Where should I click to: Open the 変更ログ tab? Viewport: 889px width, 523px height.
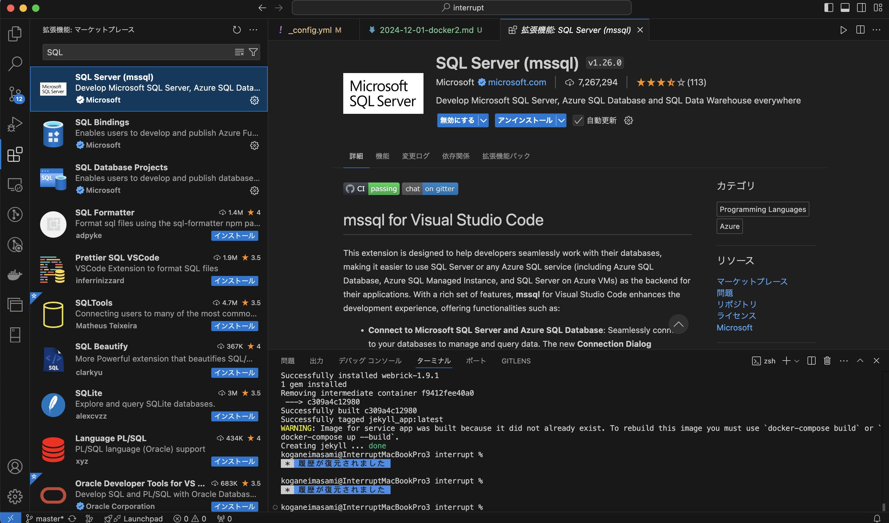(416, 156)
